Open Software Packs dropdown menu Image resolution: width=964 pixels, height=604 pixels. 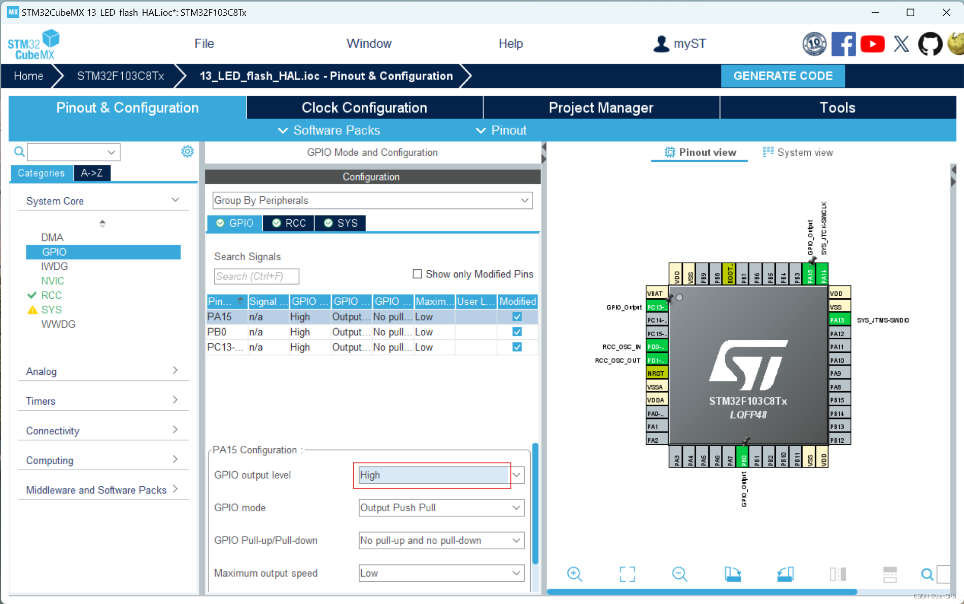[329, 130]
